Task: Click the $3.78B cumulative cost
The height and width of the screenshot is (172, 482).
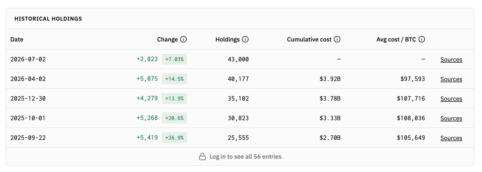Action: point(330,99)
